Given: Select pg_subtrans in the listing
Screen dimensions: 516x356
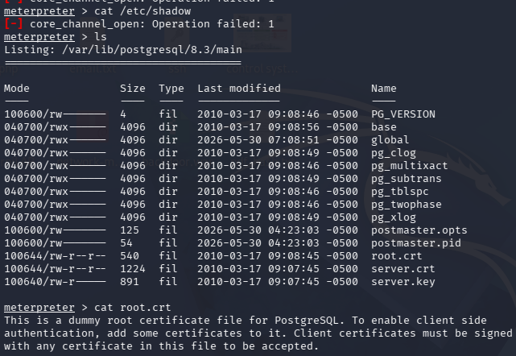Looking at the screenshot, I should (406, 179).
